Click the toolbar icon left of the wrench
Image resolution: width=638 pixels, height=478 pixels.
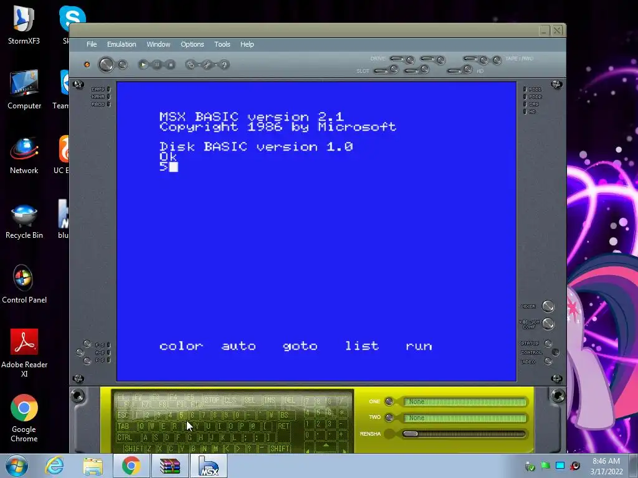coord(190,64)
